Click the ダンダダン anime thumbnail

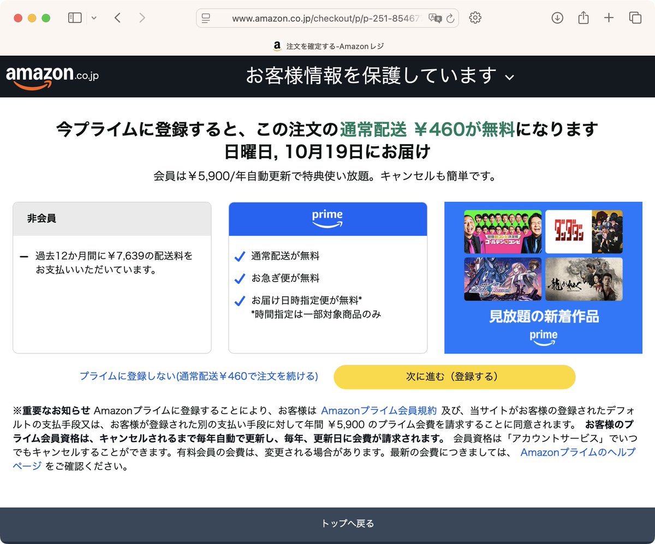pos(584,231)
